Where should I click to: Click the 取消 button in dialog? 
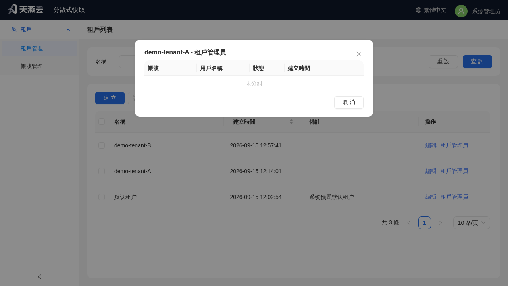[349, 102]
